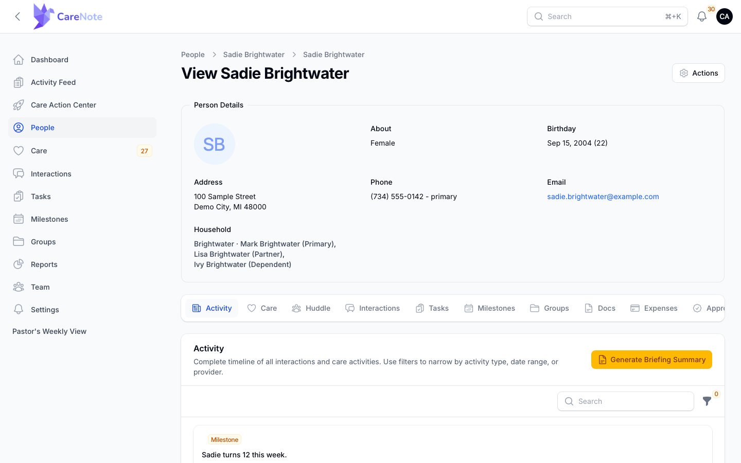Click the Milestones calendar icon in sidebar

(19, 219)
